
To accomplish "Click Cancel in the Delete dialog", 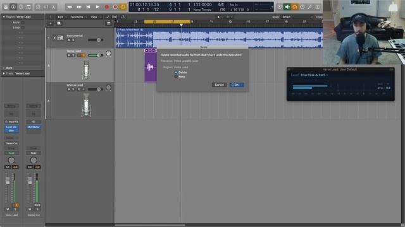I will (219, 84).
